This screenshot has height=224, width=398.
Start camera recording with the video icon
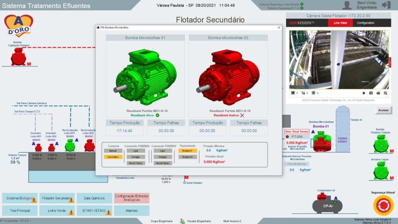click(378, 93)
